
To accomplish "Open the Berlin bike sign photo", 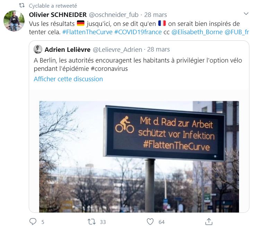I will point(139,156).
